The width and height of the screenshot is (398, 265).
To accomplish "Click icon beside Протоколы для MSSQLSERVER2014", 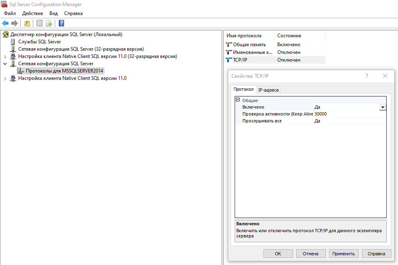I will coord(21,71).
